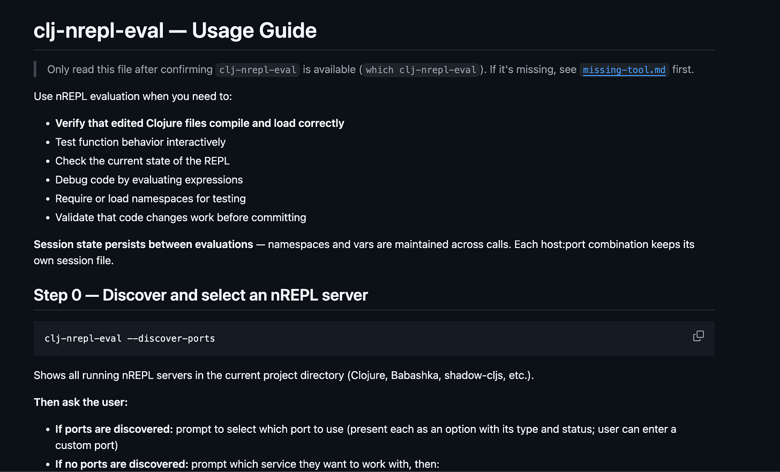Image resolution: width=780 pixels, height=472 pixels.
Task: Click the bold 'Session state persists between evaluations' text
Action: pyautogui.click(x=144, y=244)
